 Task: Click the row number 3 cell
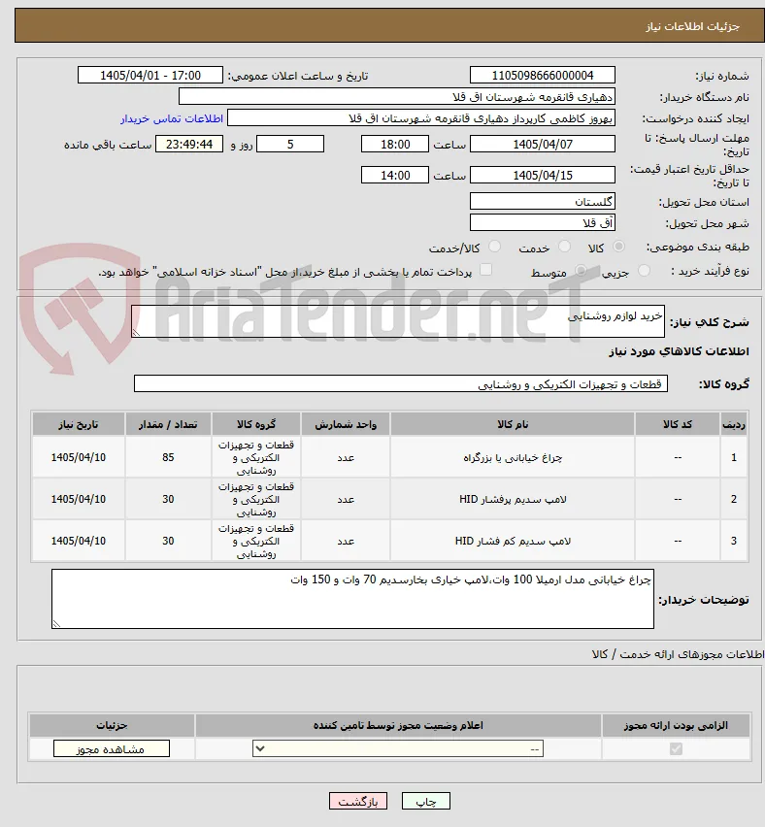(x=734, y=541)
